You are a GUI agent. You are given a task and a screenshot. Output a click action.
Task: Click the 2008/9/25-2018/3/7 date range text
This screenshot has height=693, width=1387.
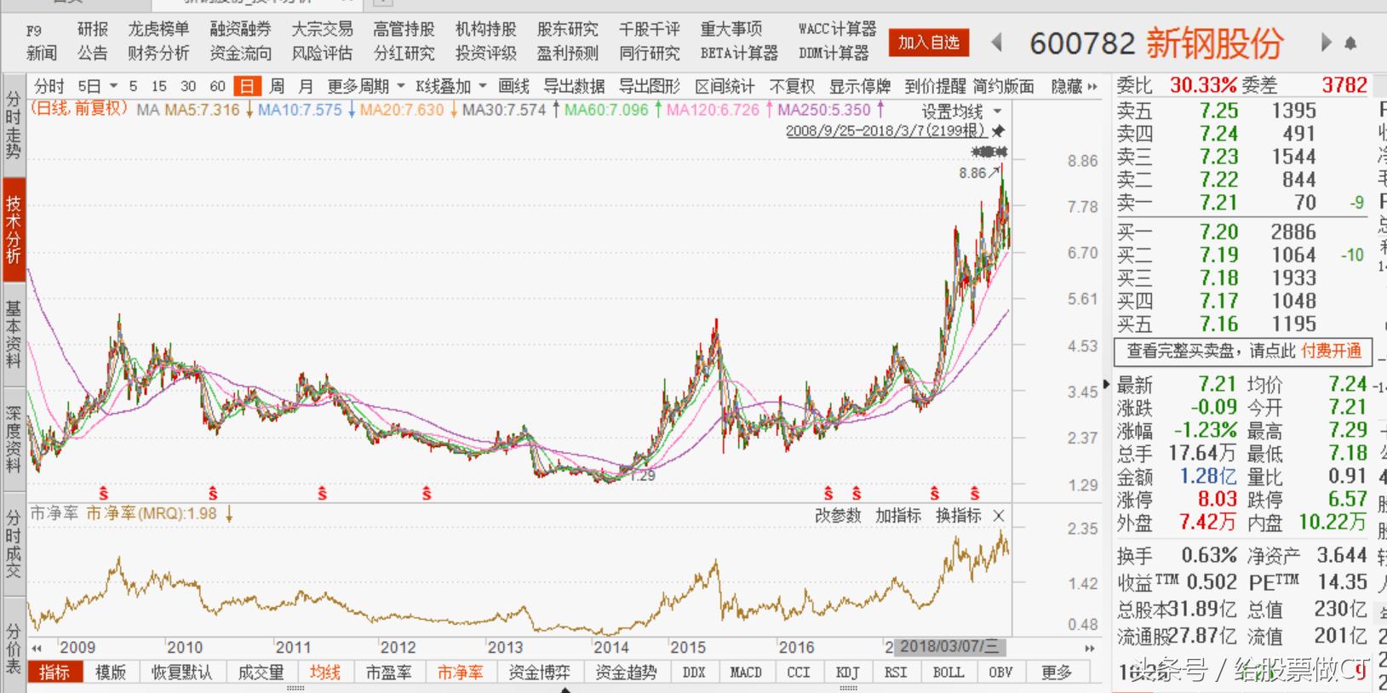pyautogui.click(x=886, y=131)
